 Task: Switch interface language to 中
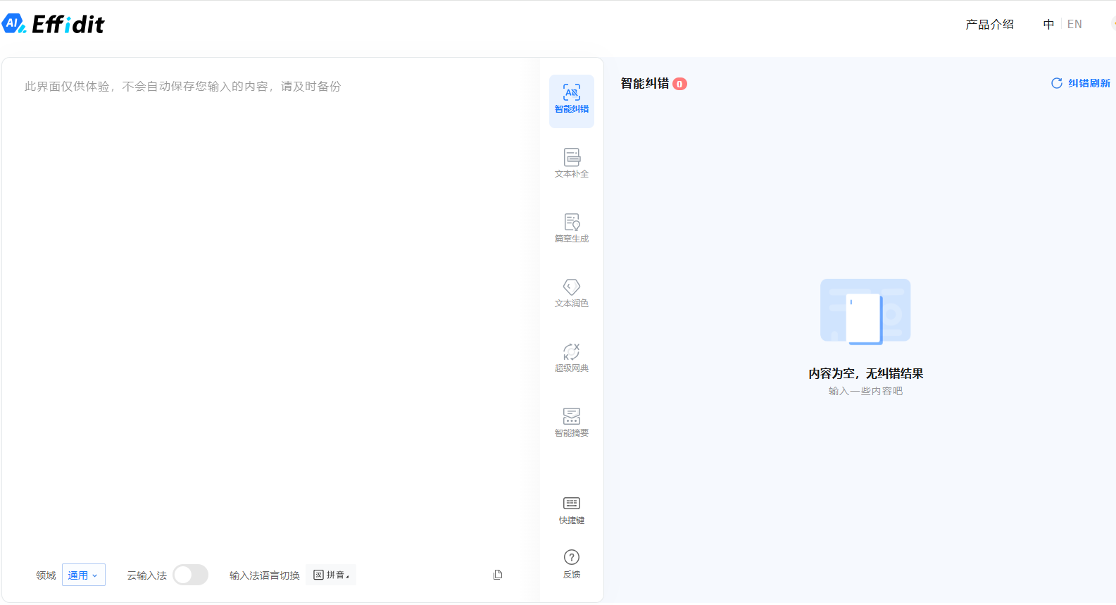click(1048, 25)
